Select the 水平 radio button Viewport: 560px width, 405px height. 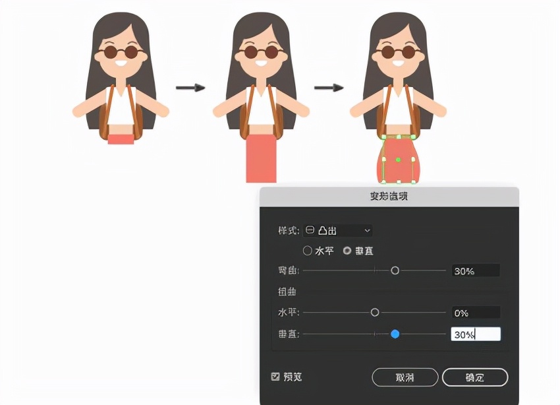308,251
